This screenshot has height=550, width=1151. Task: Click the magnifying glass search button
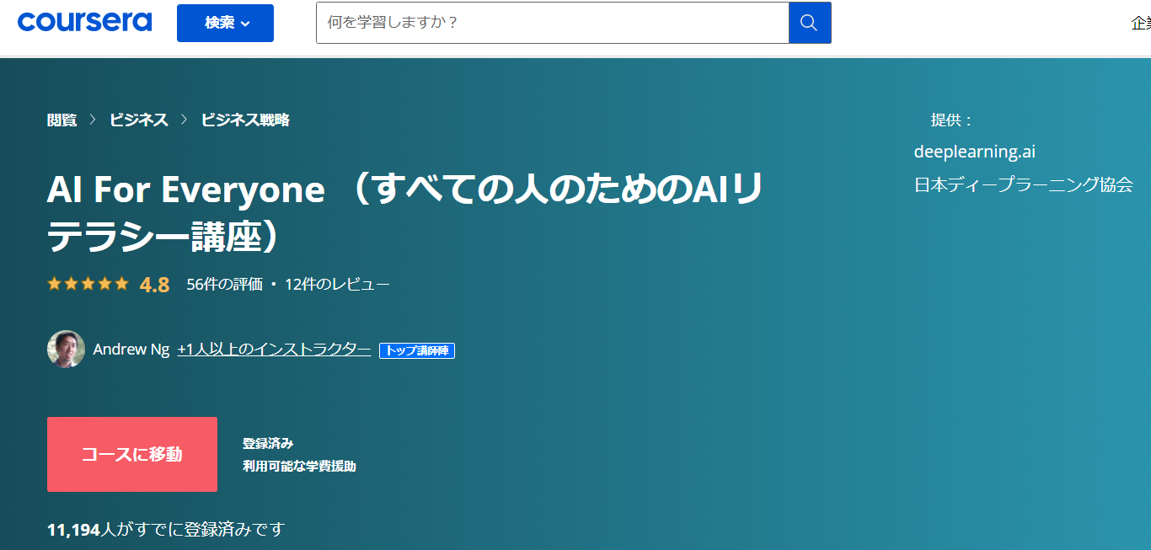(x=810, y=23)
